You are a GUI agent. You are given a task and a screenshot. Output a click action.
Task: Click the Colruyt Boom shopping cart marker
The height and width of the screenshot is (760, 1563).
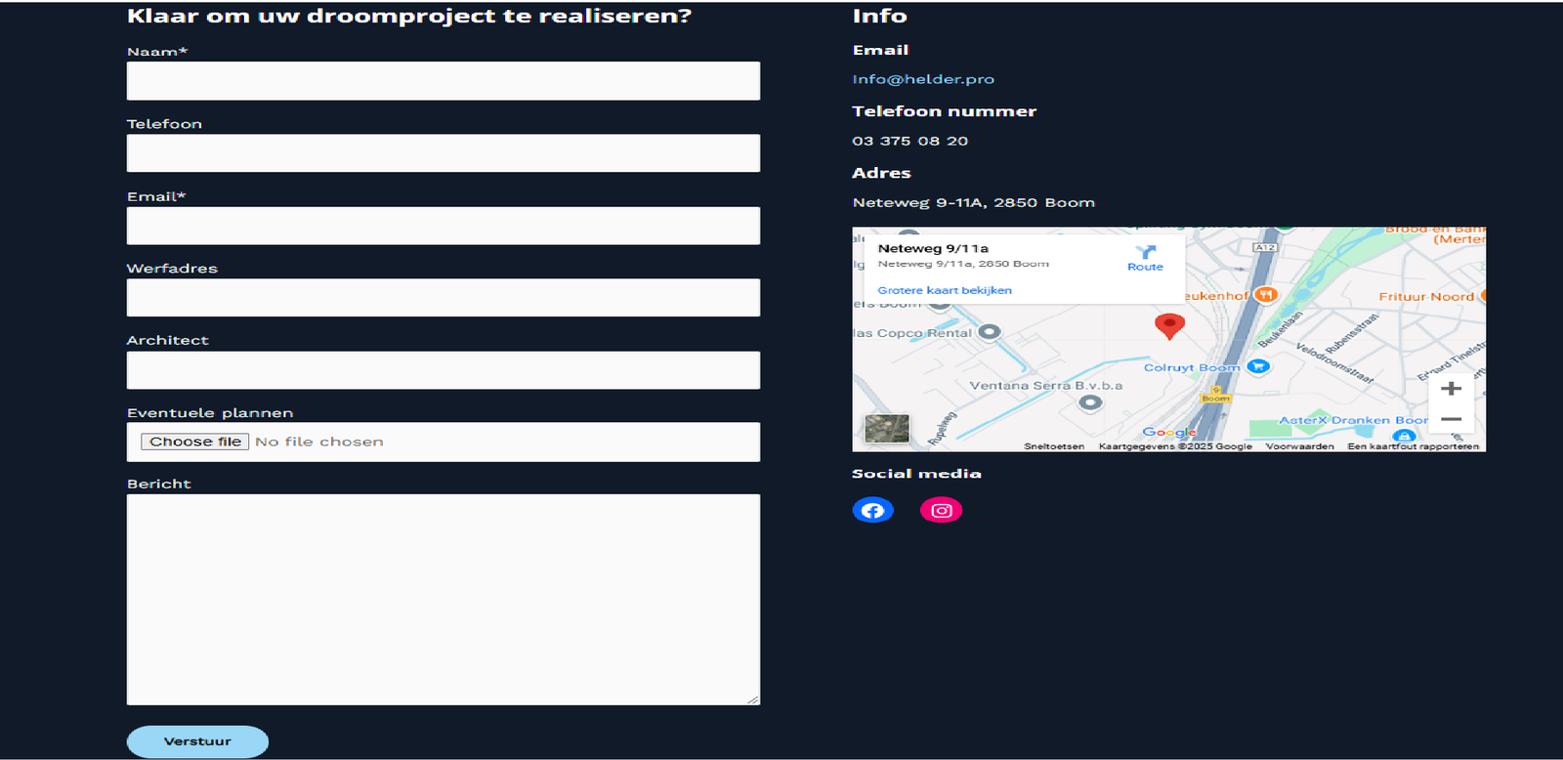click(x=1258, y=367)
